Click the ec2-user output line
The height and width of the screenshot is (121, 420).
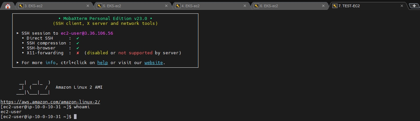click(x=11, y=112)
